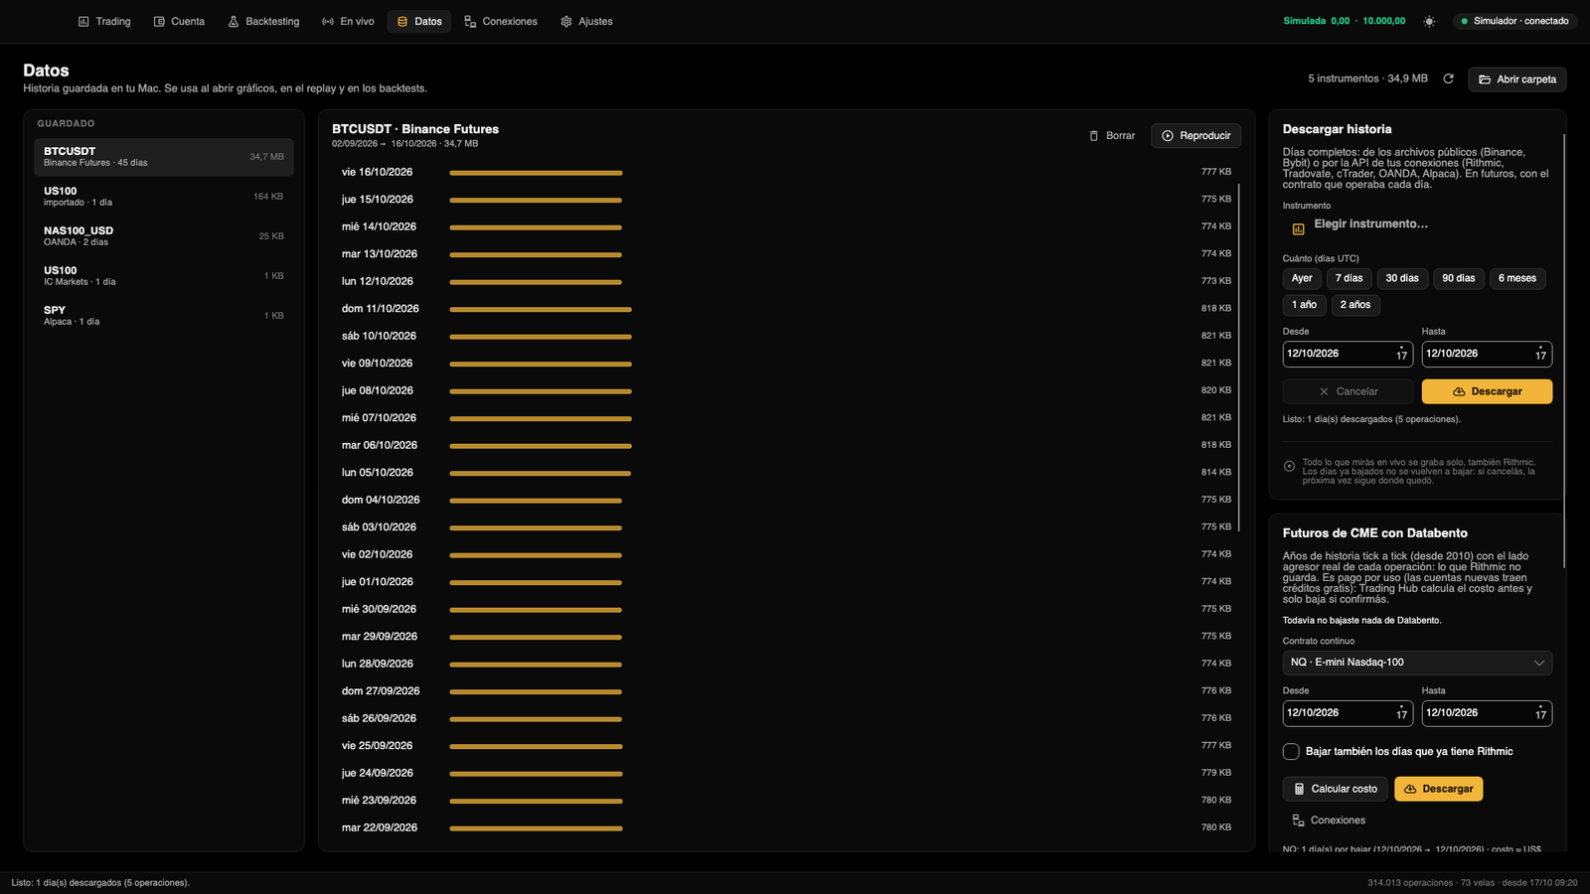Switch to the Backtesting tab
The image size is (1590, 894).
pos(263,21)
